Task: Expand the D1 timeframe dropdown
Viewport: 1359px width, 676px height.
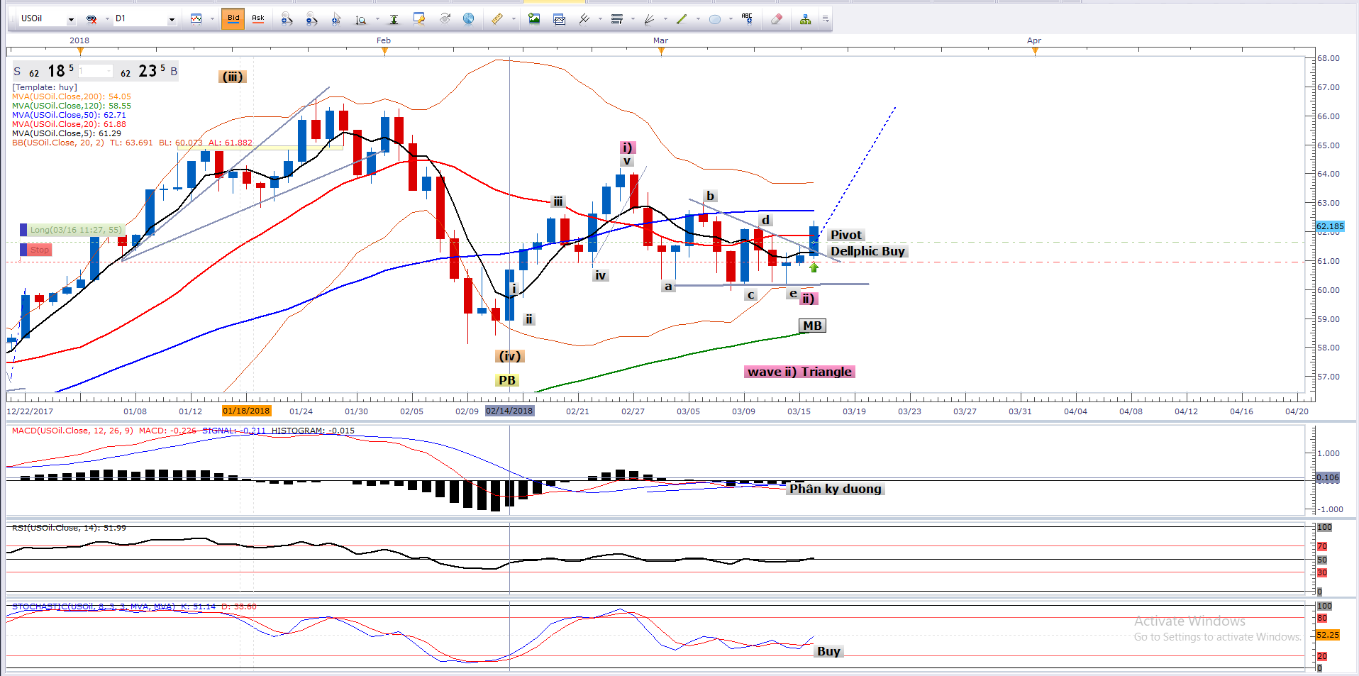Action: pyautogui.click(x=172, y=19)
